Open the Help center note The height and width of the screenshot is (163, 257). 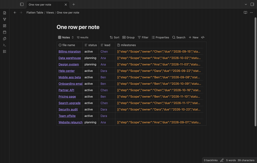coord(67,71)
